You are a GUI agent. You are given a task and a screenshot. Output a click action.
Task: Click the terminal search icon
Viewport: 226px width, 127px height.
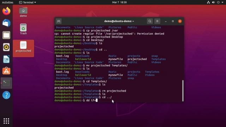(150, 21)
